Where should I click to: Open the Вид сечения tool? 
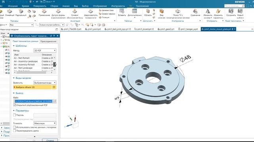(162, 14)
